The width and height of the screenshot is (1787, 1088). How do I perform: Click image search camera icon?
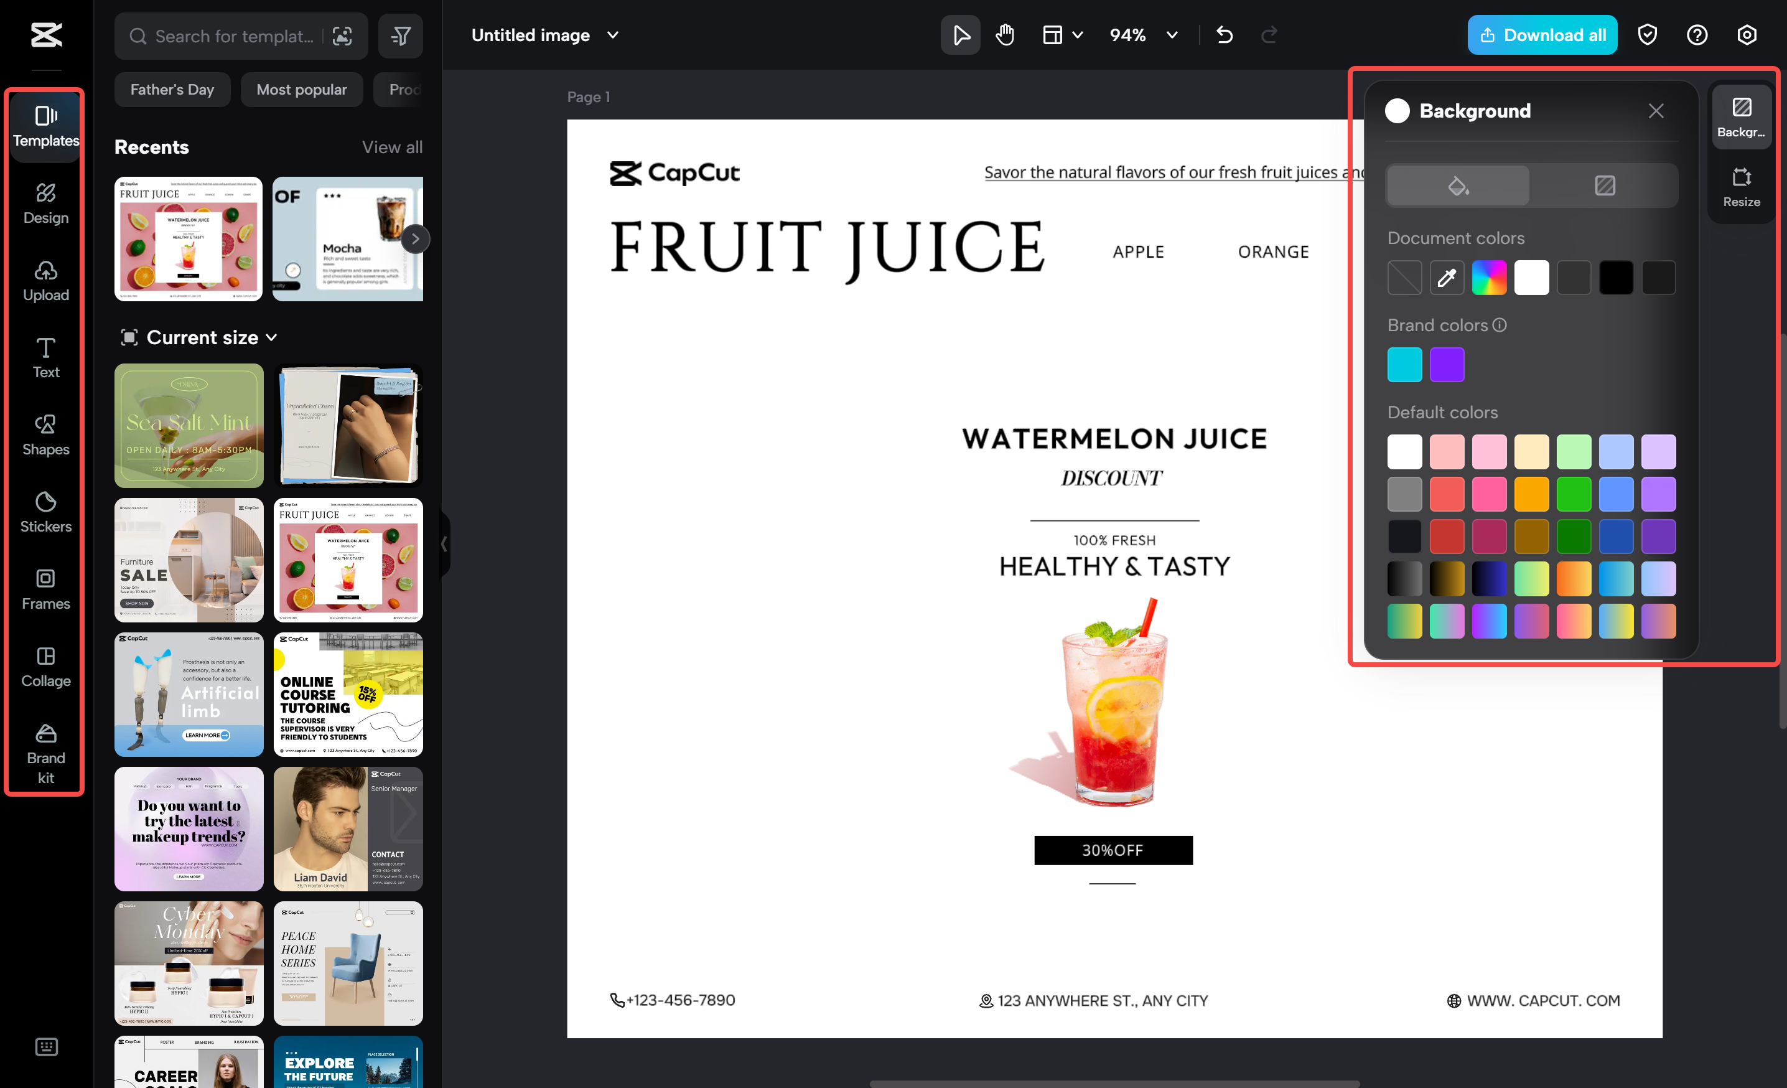click(x=342, y=35)
